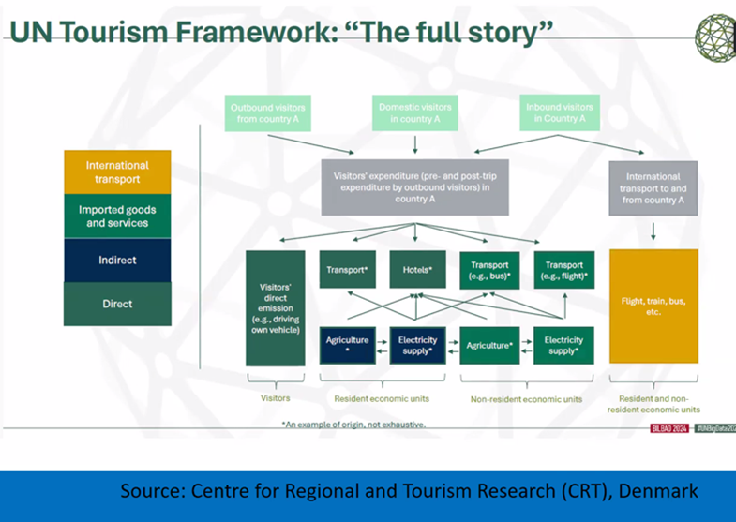The width and height of the screenshot is (736, 522).
Task: Click the Transport (e.g., bus)* box
Action: point(491,270)
